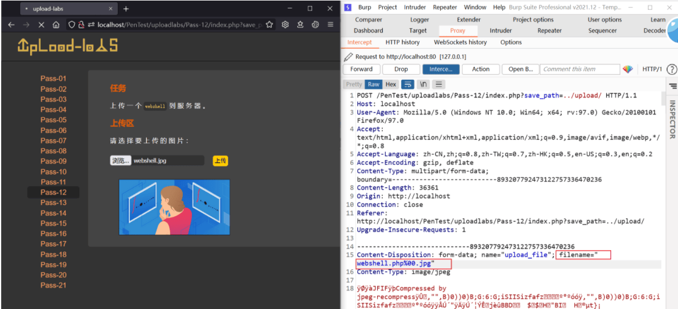Switch to the Dashboard tab
Viewport: 678px width, 309px height.
click(x=368, y=31)
